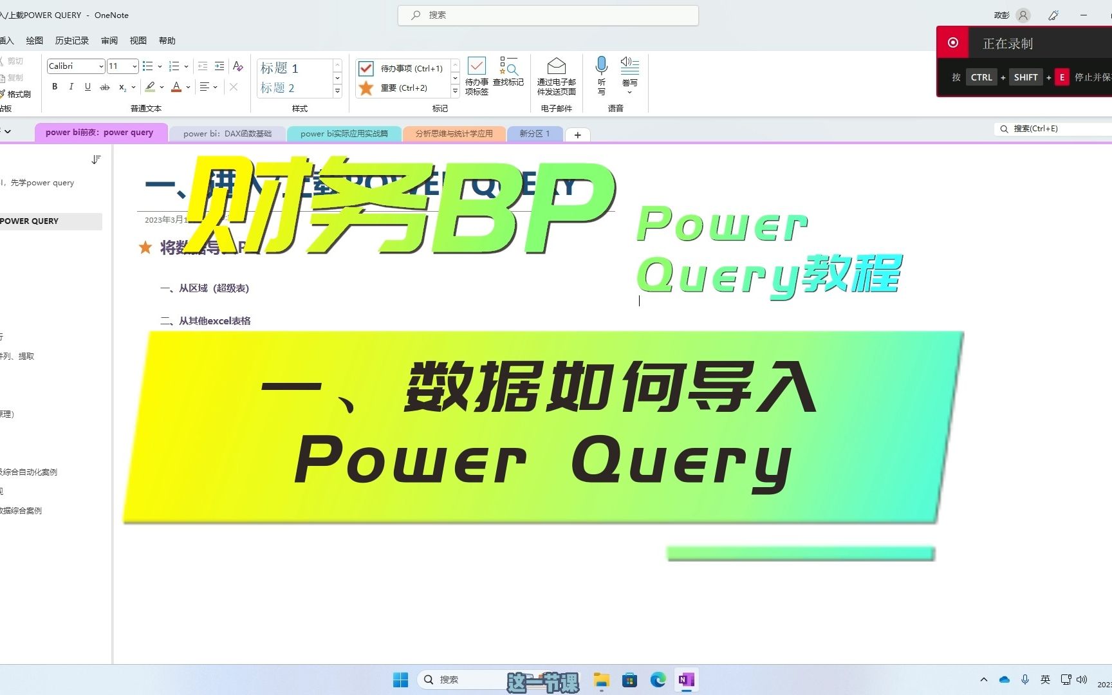Image resolution: width=1112 pixels, height=695 pixels.
Task: Click 通过电子邮件发送页面 envelope icon
Action: (x=557, y=66)
